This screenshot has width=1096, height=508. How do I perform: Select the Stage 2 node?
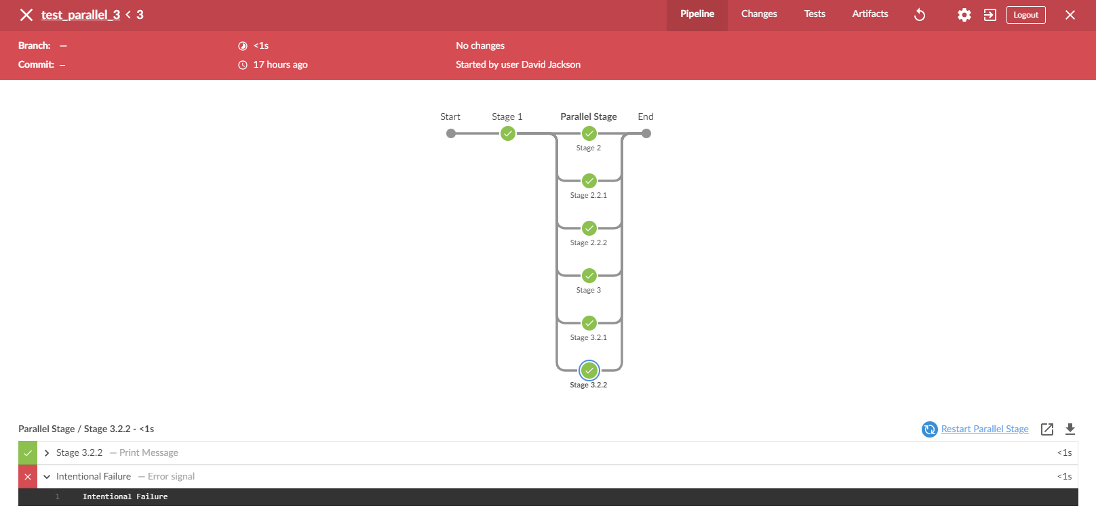589,133
